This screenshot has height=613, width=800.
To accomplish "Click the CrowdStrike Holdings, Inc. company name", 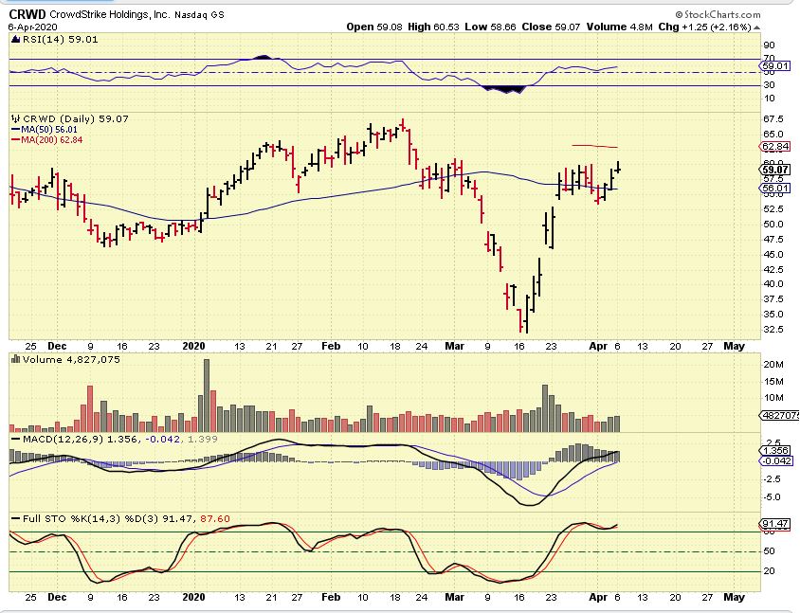I will click(x=109, y=15).
